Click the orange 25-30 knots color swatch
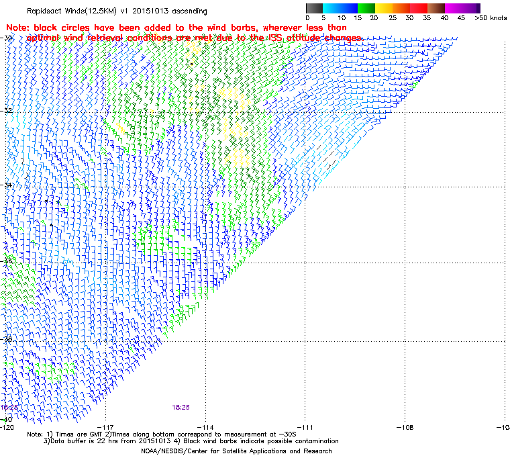The height and width of the screenshot is (462, 510). pos(401,8)
